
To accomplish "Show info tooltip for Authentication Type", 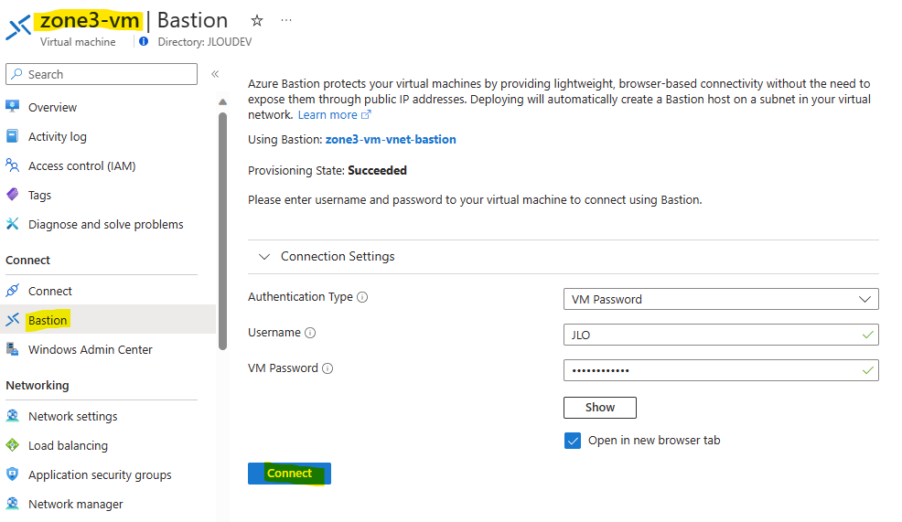I will coord(362,297).
